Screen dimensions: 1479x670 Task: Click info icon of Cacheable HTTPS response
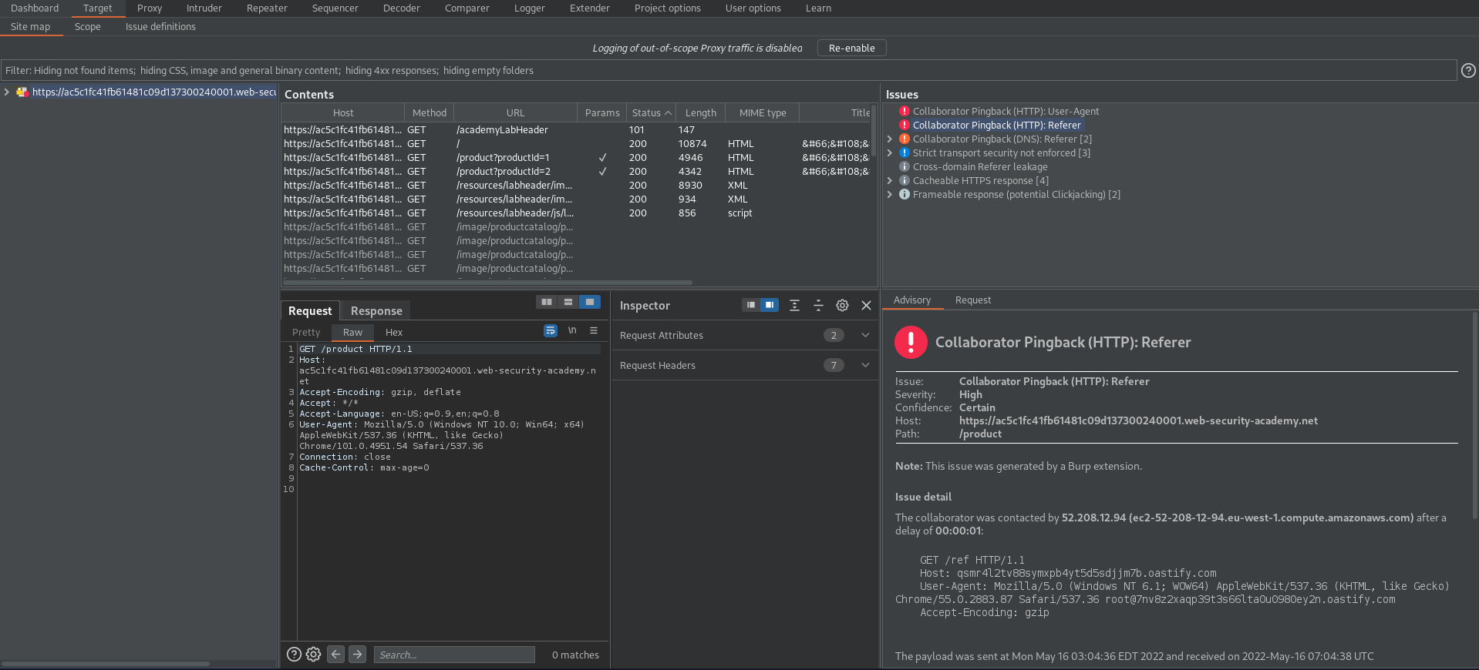pos(905,180)
